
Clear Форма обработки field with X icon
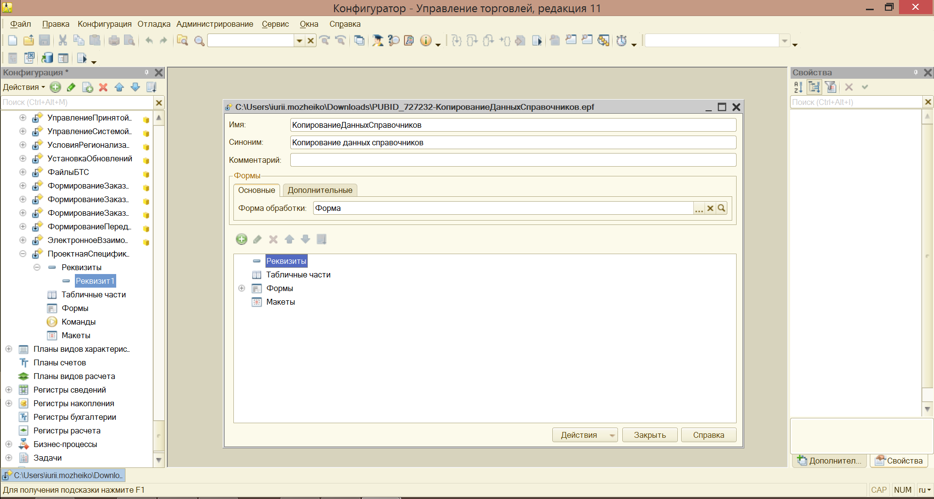click(x=710, y=208)
